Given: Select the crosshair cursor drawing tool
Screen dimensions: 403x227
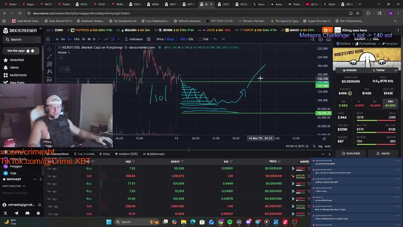Looking at the screenshot, I should [x=49, y=49].
